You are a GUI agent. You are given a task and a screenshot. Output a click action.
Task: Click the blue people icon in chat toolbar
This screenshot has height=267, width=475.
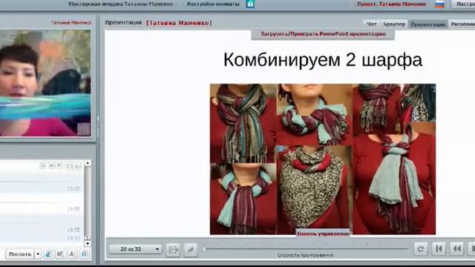coord(48,254)
